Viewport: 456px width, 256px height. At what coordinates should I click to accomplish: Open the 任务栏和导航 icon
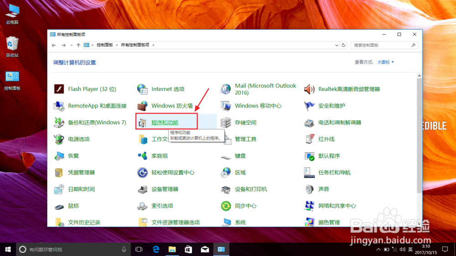309,173
